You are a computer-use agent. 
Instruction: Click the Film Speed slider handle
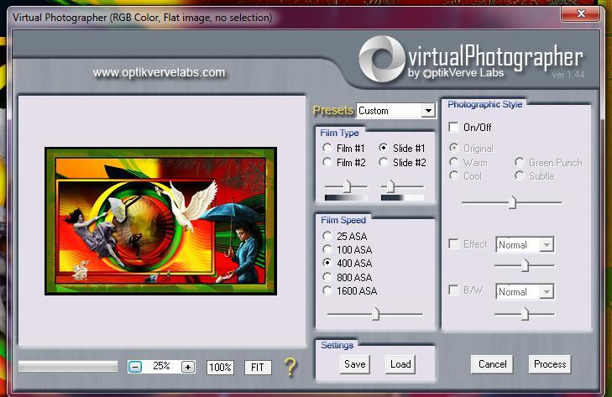coord(375,313)
